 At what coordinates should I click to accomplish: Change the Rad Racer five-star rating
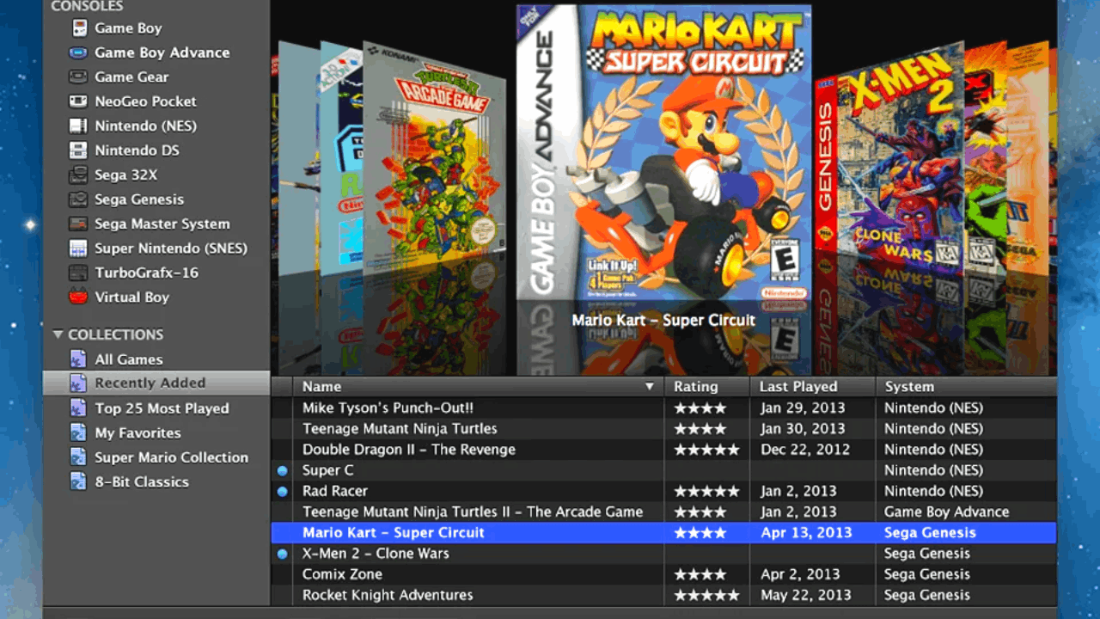706,492
